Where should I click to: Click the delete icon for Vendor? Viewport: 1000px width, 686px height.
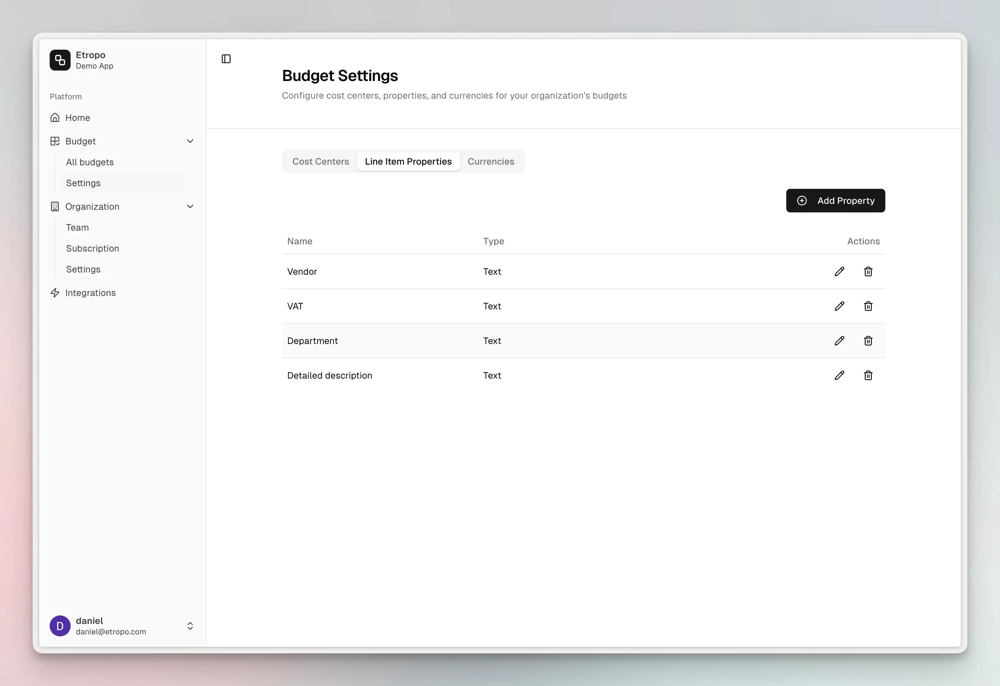868,271
